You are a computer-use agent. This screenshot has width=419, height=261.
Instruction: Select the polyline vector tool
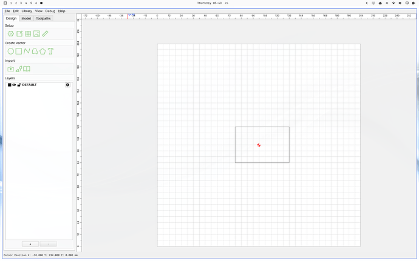27,51
